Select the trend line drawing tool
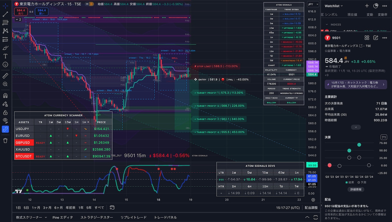This screenshot has width=392, height=222. 5,14
